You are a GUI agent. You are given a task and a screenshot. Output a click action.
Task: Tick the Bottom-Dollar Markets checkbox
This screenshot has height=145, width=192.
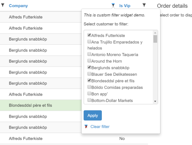point(89,100)
